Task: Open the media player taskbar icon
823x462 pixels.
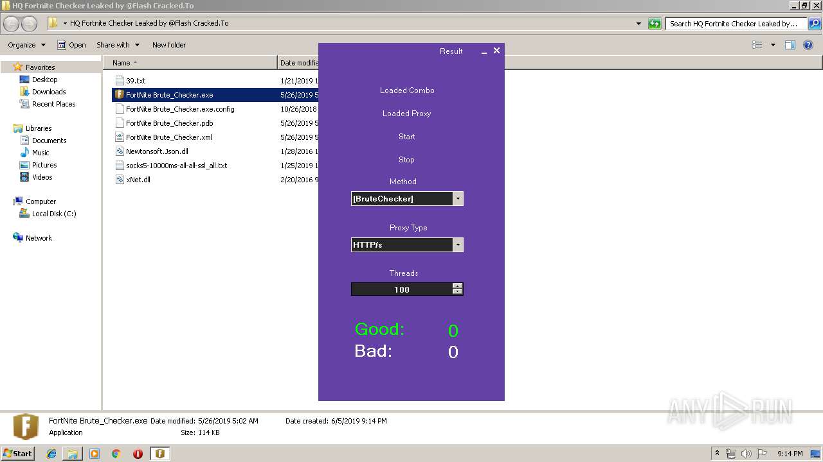Action: [95, 454]
